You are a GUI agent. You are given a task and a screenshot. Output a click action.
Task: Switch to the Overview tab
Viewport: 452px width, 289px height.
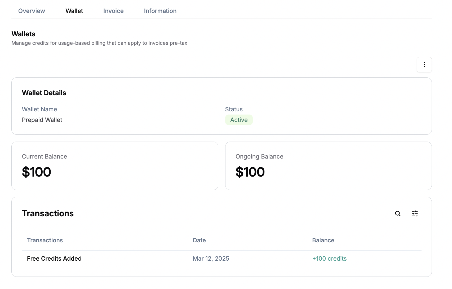point(32,11)
